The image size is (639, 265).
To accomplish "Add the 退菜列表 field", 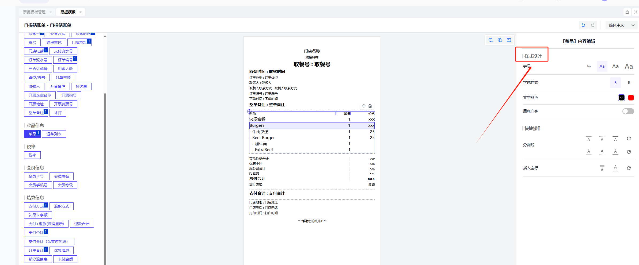I will click(x=54, y=134).
